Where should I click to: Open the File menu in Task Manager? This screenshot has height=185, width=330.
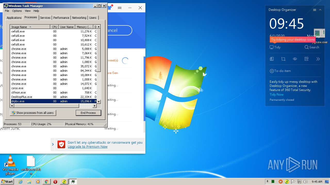pos(7,11)
